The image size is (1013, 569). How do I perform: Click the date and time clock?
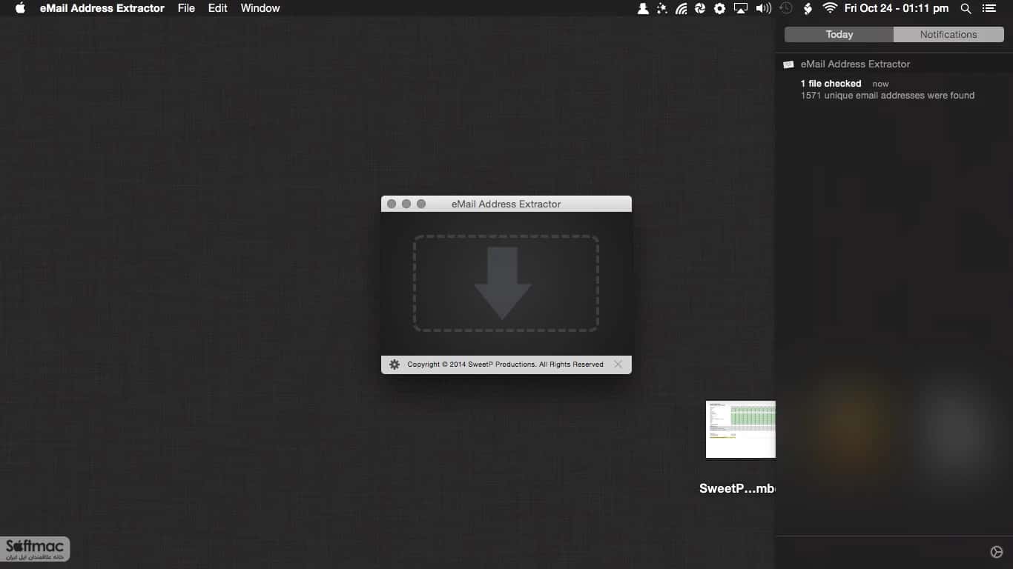(x=897, y=8)
